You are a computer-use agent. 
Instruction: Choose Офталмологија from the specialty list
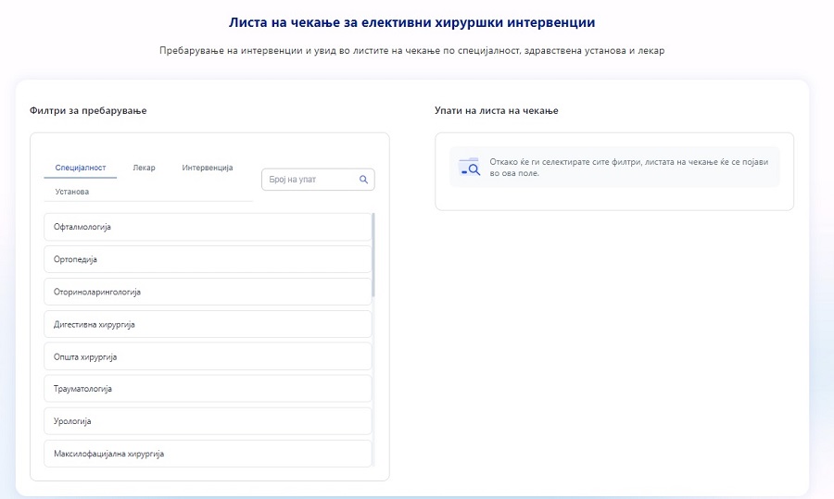point(208,227)
